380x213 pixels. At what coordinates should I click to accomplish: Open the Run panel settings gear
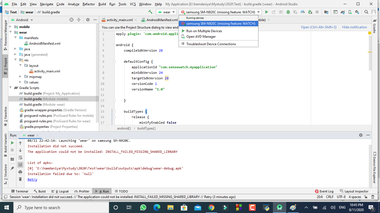pos(361,135)
